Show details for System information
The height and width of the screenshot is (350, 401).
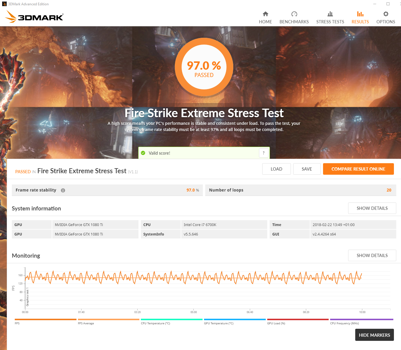click(372, 208)
